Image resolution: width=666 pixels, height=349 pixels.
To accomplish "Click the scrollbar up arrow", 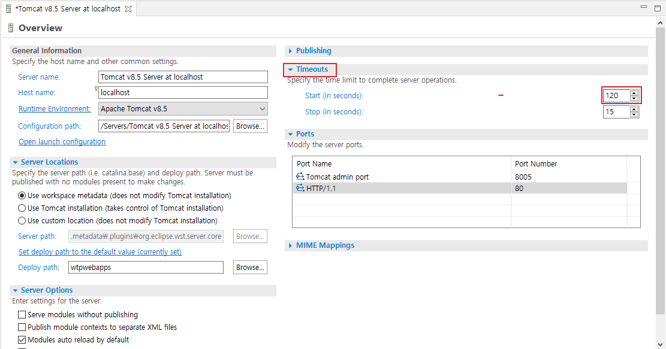I will pyautogui.click(x=660, y=22).
